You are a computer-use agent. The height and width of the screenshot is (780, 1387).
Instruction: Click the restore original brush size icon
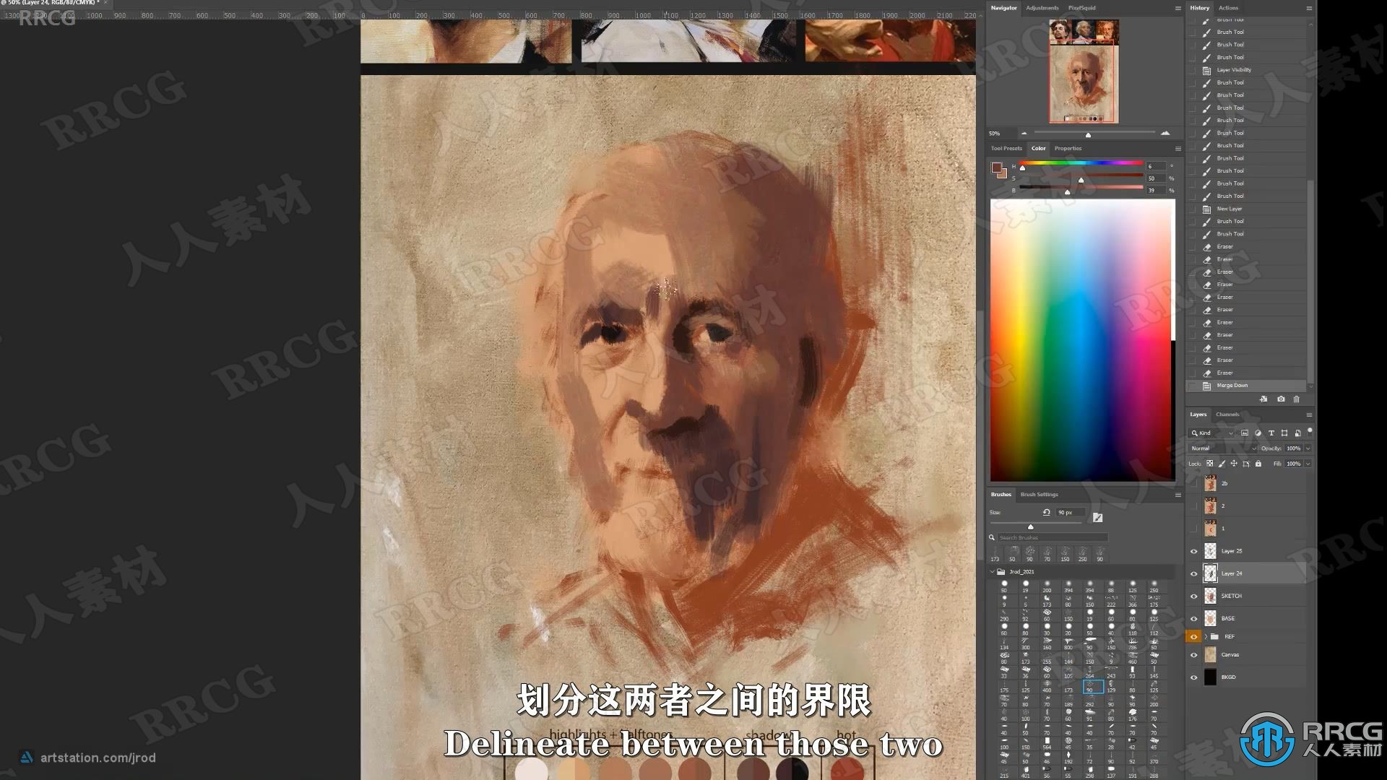[x=1046, y=512]
